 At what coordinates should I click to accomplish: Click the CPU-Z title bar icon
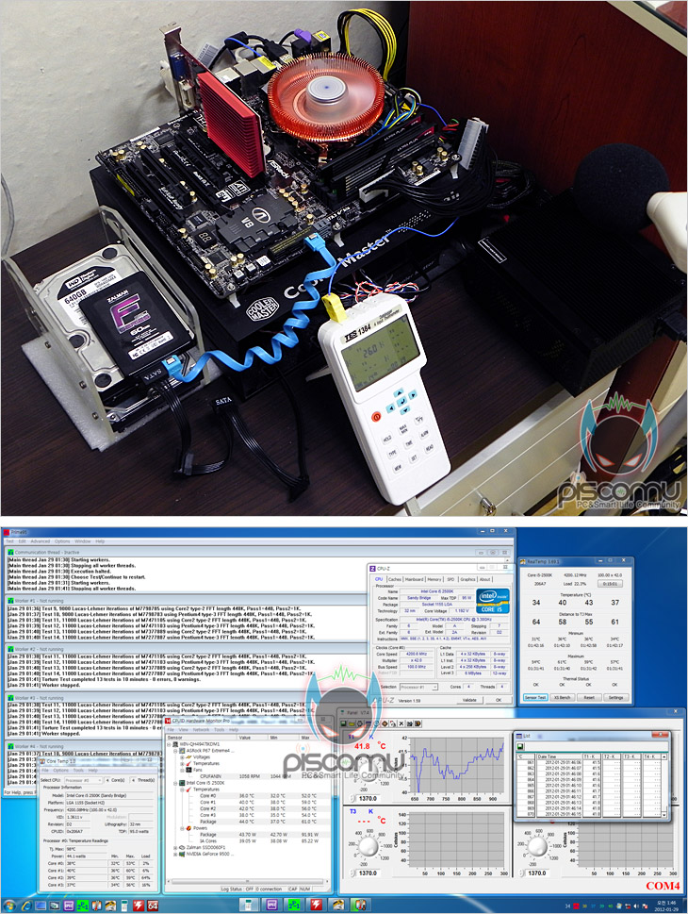coord(373,569)
